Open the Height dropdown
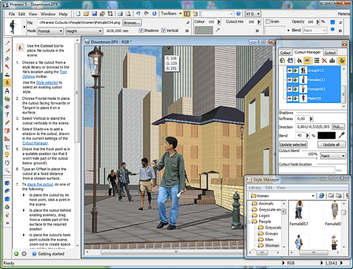The height and width of the screenshot is (269, 353). click(x=84, y=31)
